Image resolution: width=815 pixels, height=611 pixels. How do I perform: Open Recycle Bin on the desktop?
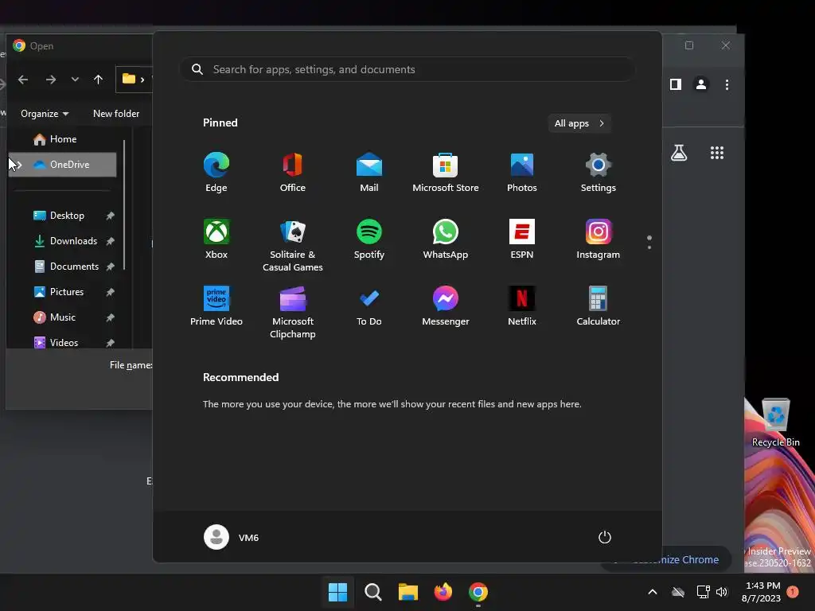(x=775, y=422)
